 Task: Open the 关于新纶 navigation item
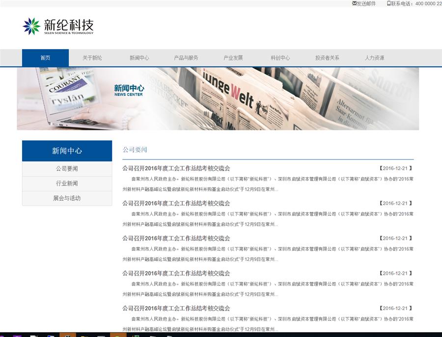(x=92, y=58)
